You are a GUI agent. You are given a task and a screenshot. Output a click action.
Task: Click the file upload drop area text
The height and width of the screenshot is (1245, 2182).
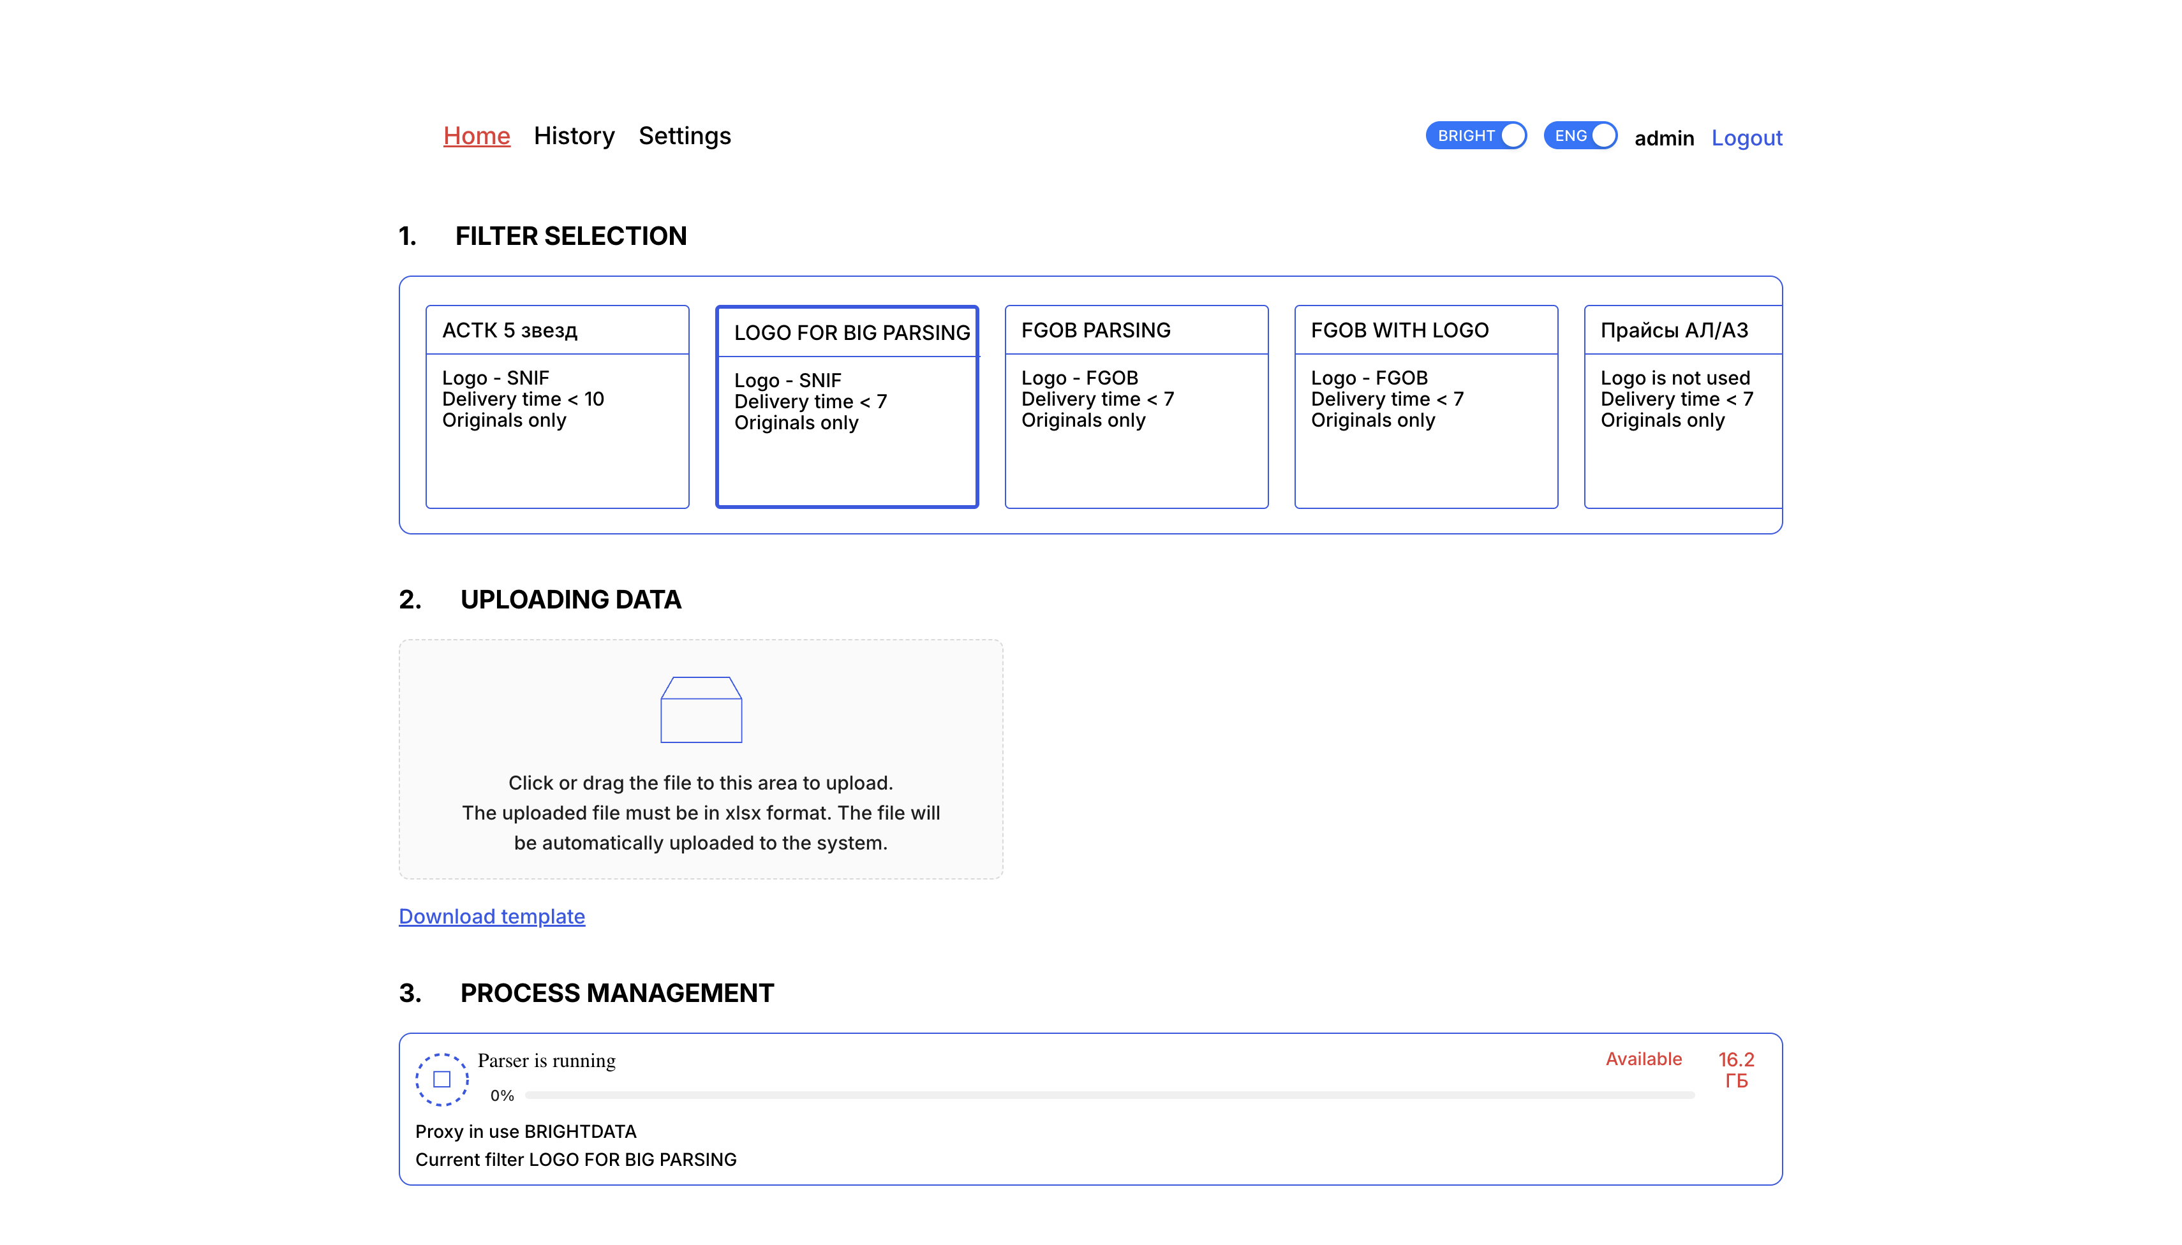tap(701, 813)
